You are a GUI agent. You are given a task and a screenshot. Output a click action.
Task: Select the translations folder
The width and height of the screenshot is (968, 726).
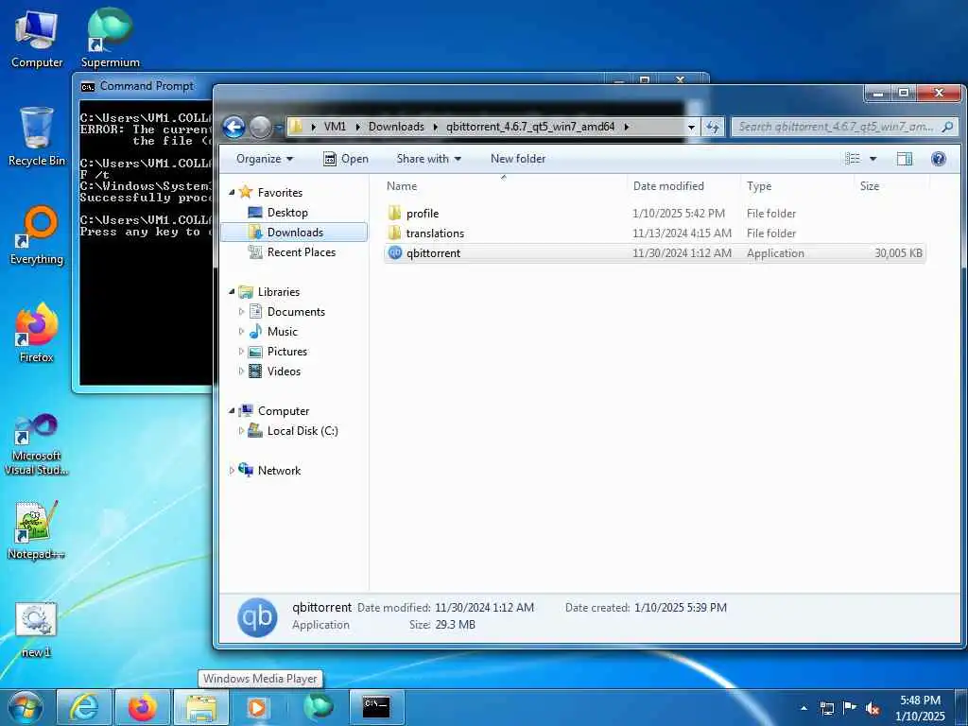tap(435, 233)
